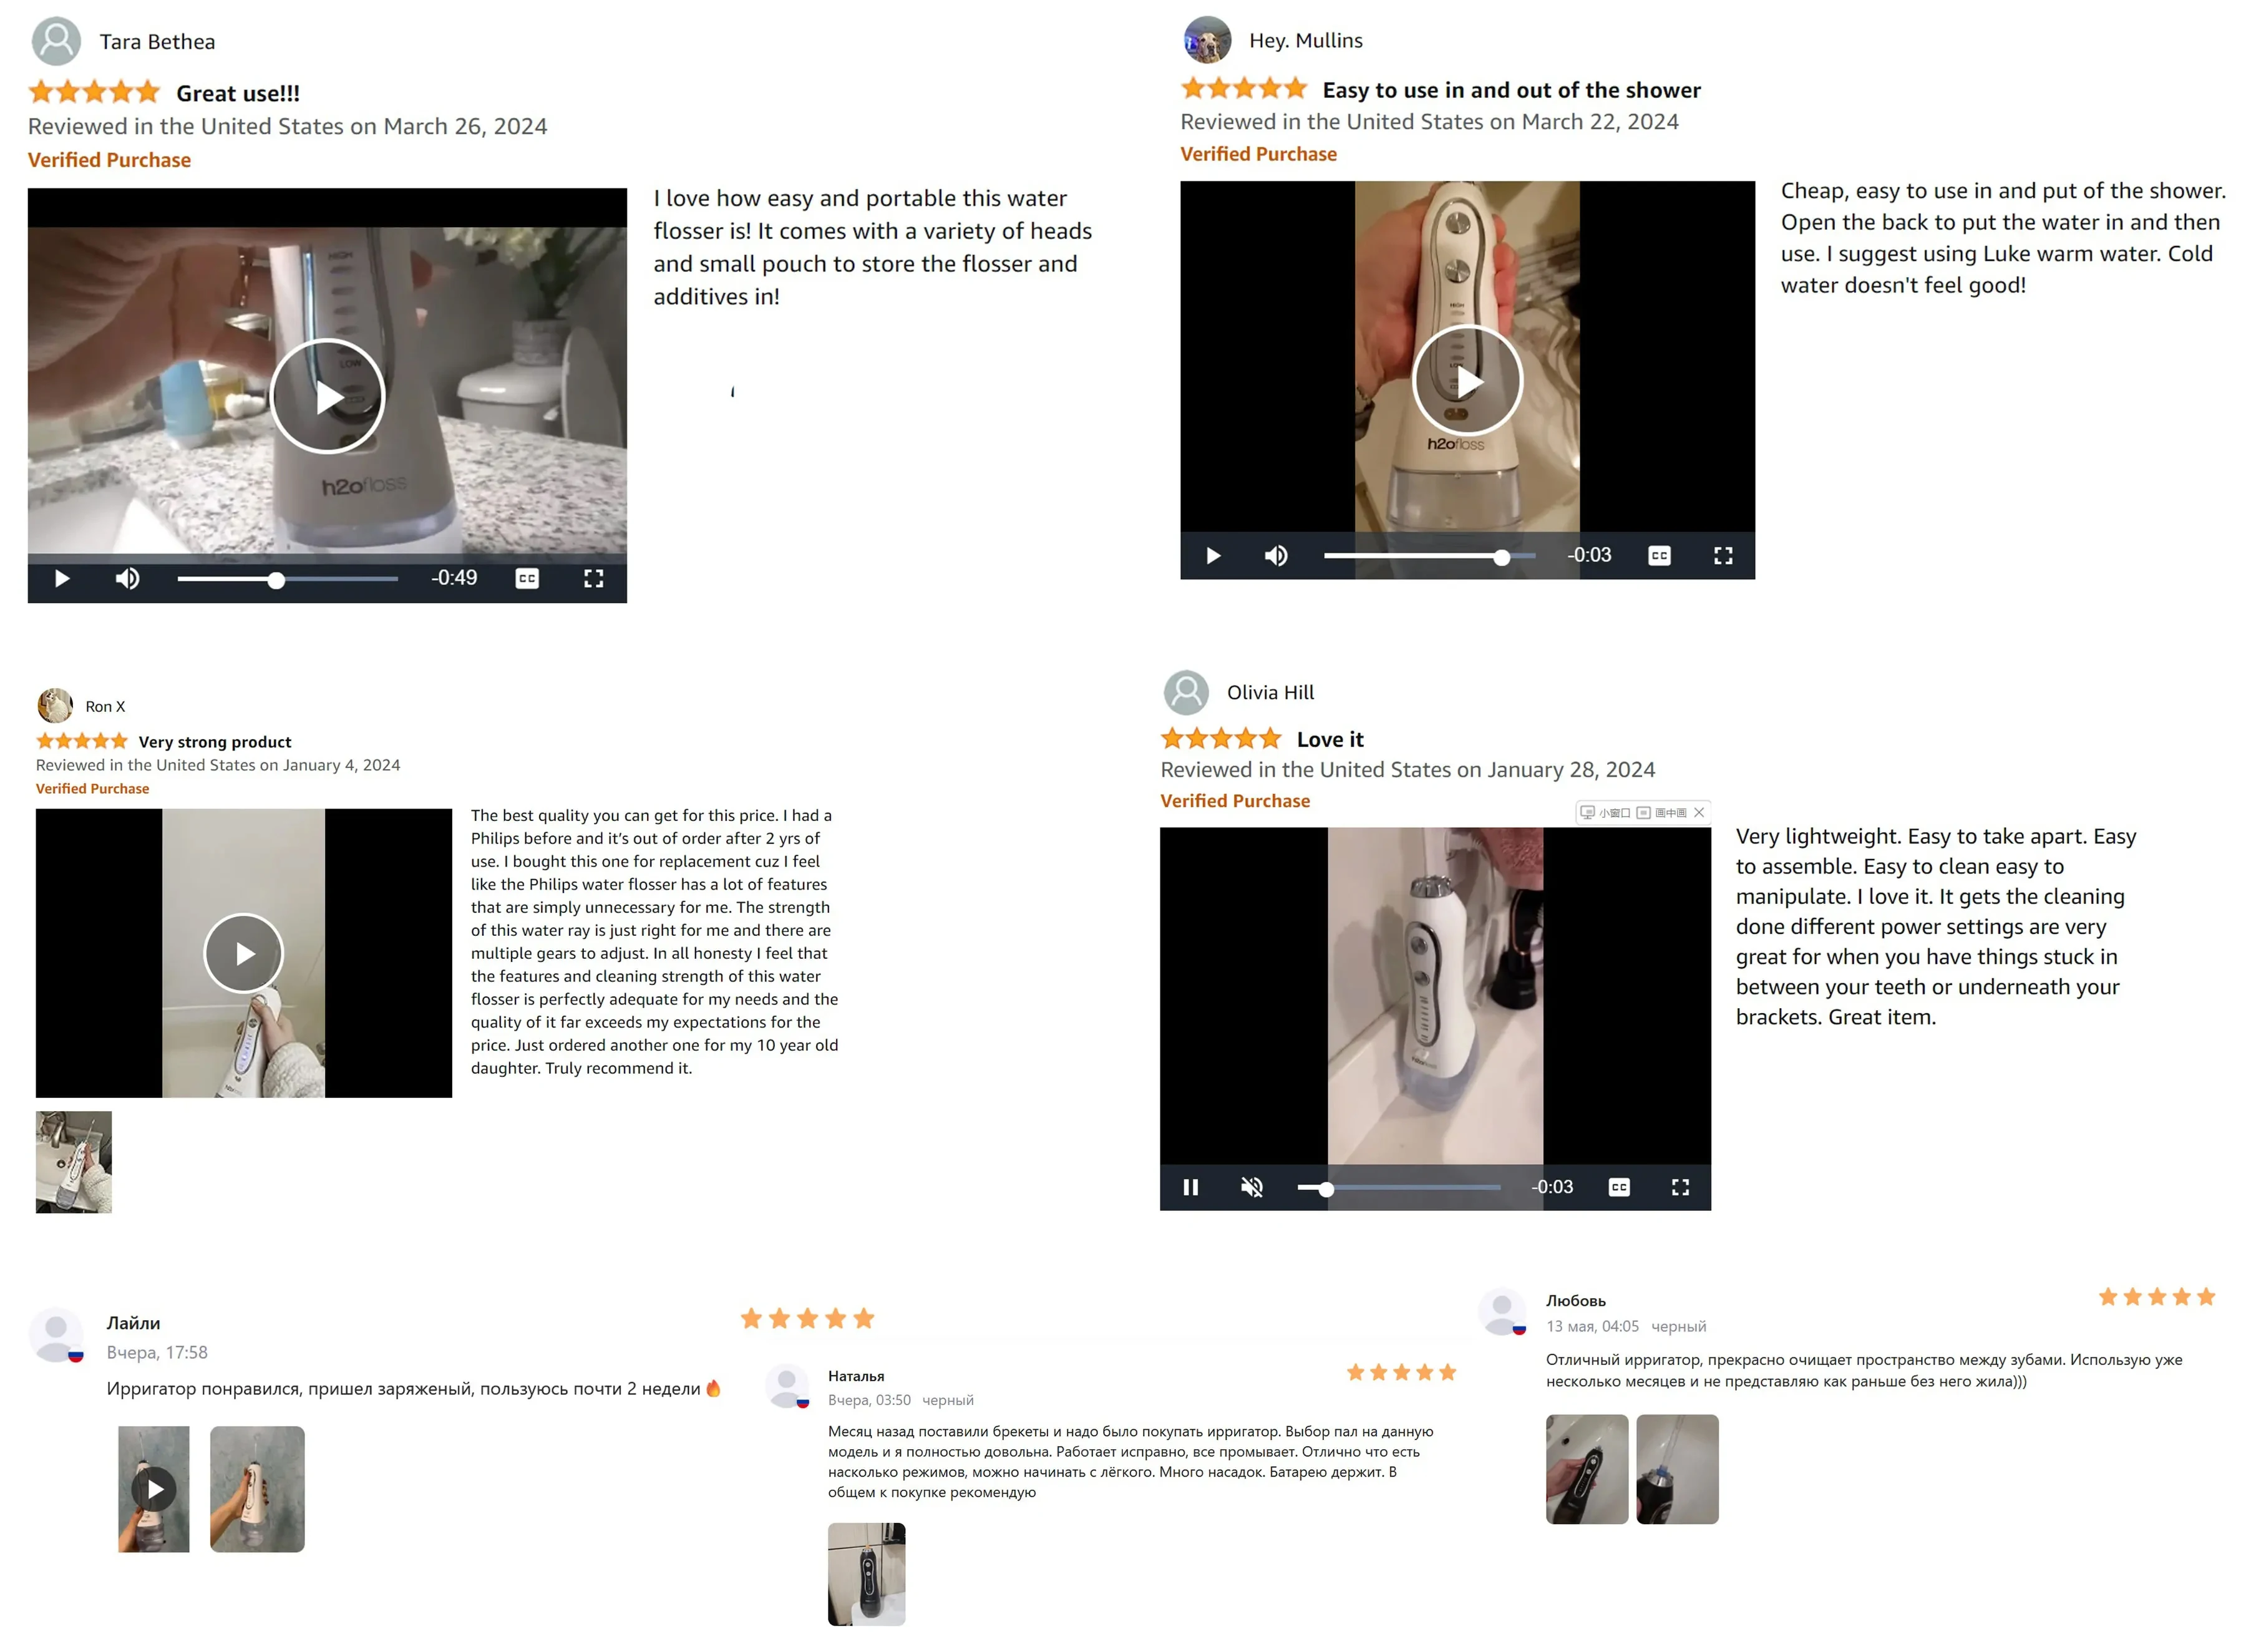Pause Olivia Hill's playing video

point(1190,1187)
